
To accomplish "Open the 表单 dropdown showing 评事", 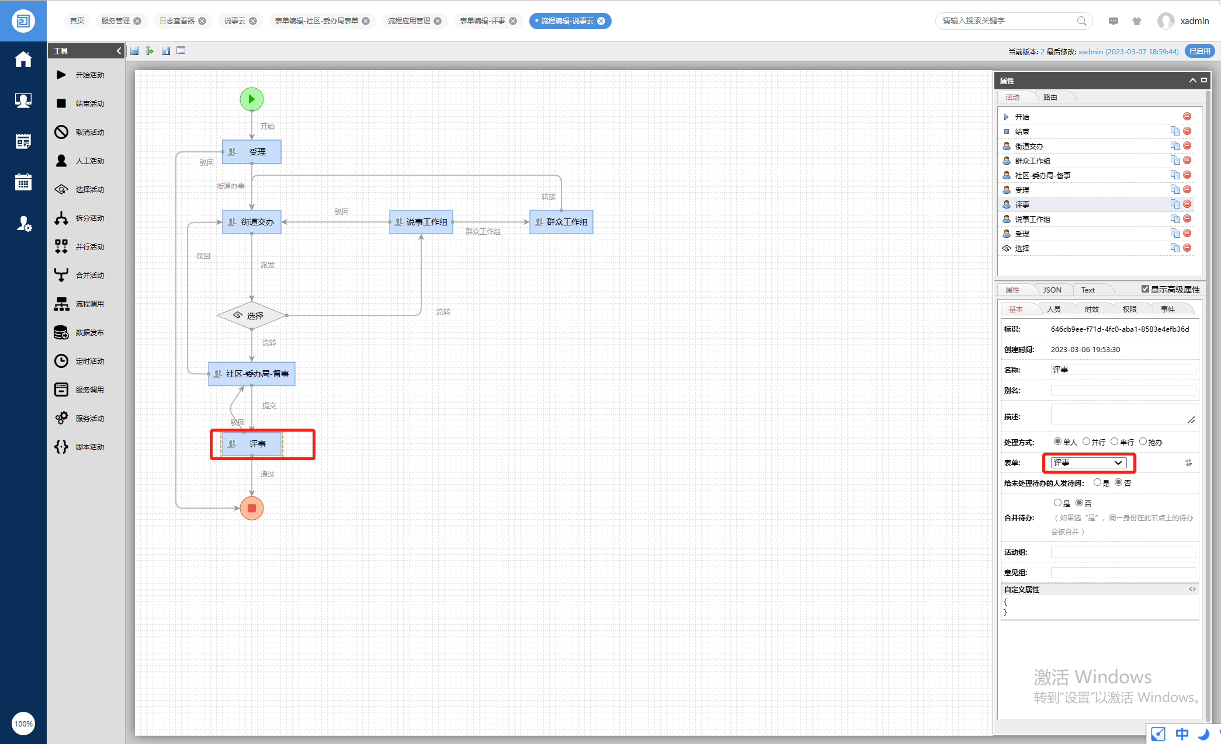I will click(x=1088, y=463).
